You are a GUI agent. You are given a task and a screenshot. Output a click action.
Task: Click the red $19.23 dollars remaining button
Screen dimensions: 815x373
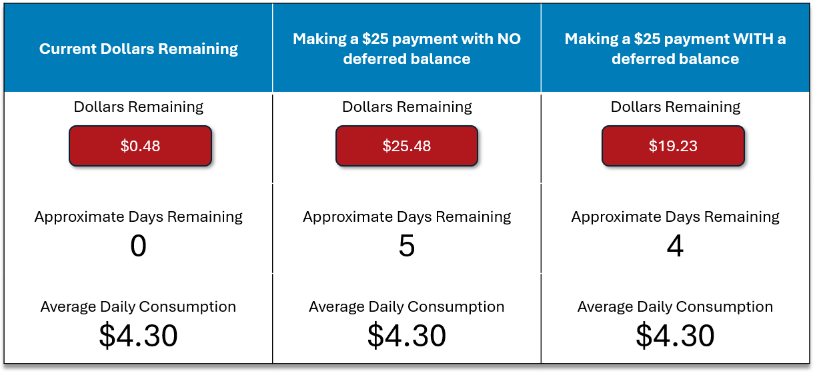coord(673,146)
